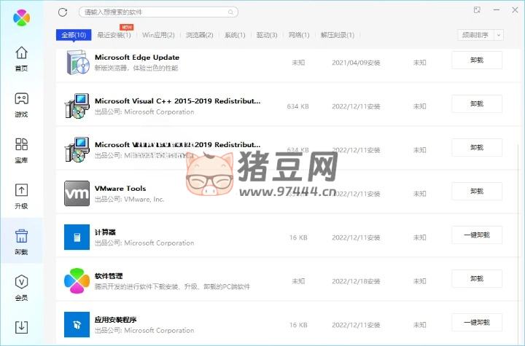Image resolution: width=525 pixels, height=346 pixels.
Task: Click the Microsoft Edge Update icon
Action: [x=78, y=62]
